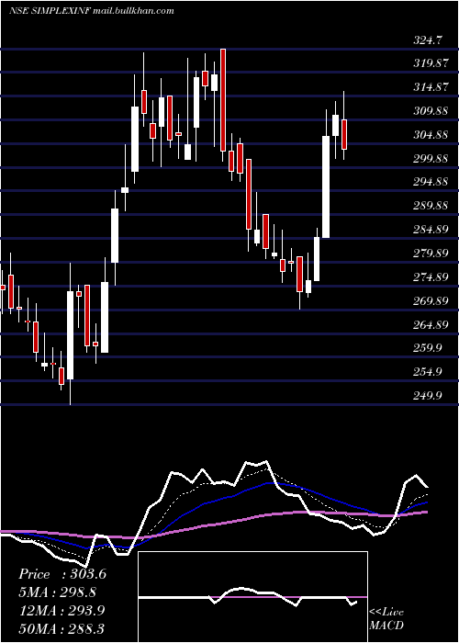
Task: Select the 319.87 price axis label
Action: coord(431,63)
